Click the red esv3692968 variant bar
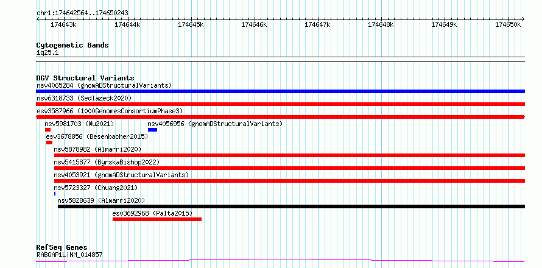The image size is (542, 268). 157,219
